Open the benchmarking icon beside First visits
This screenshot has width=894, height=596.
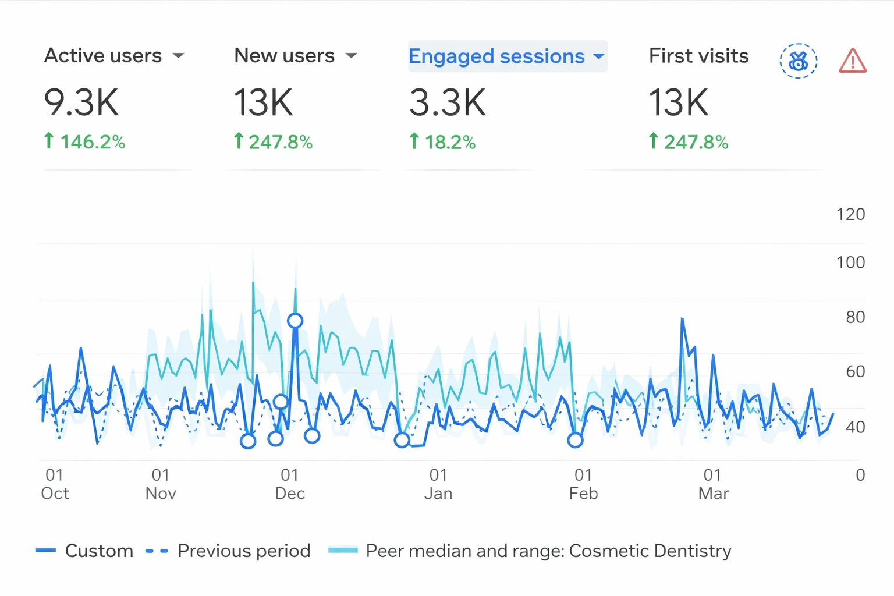(x=798, y=61)
